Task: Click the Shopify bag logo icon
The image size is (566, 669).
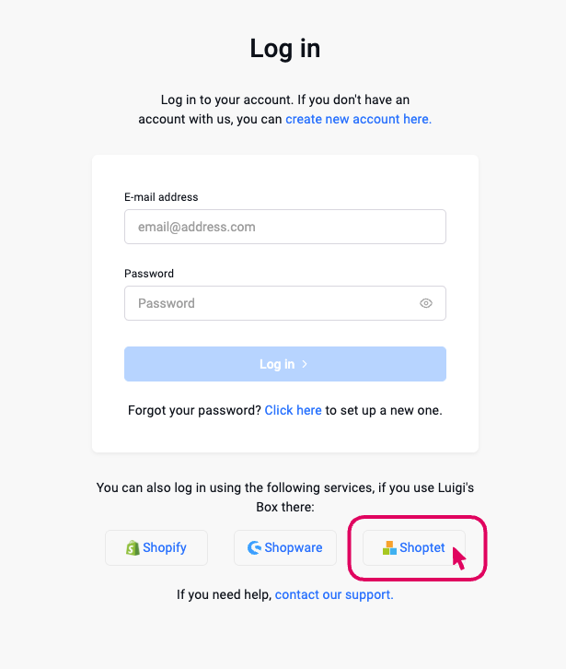Action: 133,547
